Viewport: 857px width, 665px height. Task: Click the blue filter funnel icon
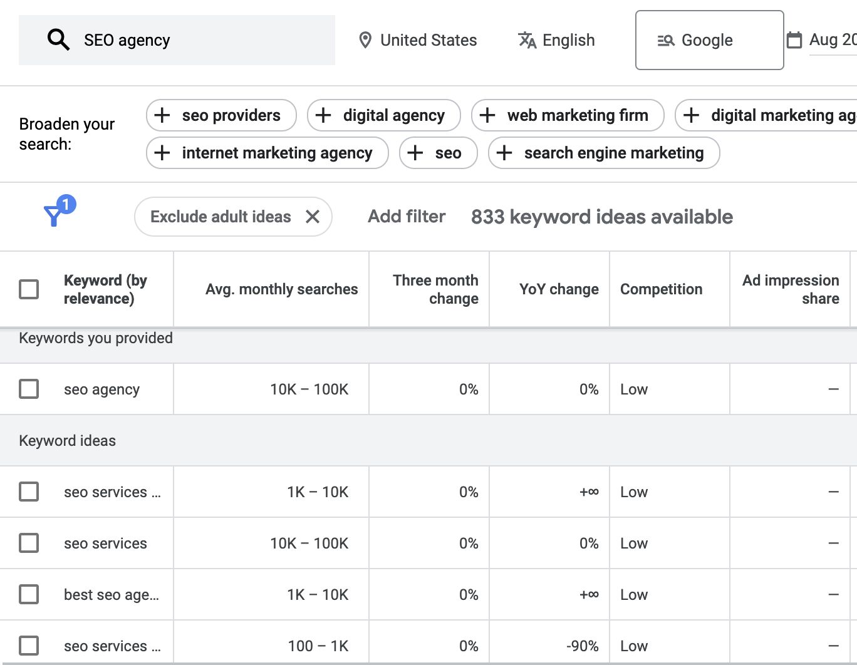[x=55, y=215]
